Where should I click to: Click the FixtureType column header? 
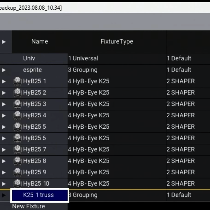(117, 42)
